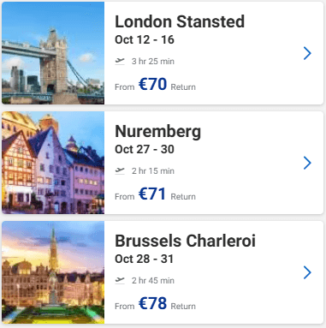Viewport: 326px width, 328px height.
Task: Open the Nuremberg old town photo
Action: click(53, 163)
